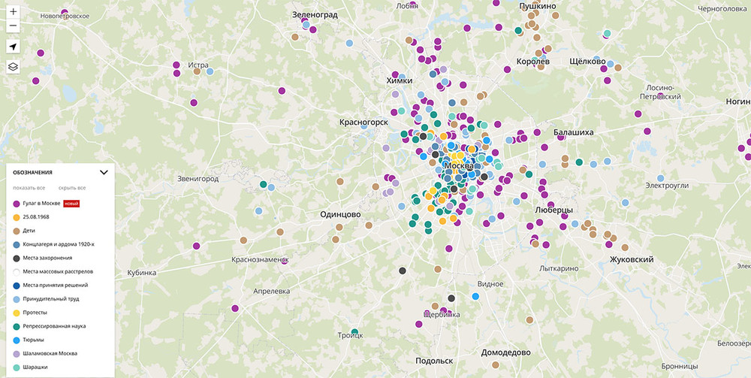The width and height of the screenshot is (751, 378).
Task: Collapse the Обозначения legend panel
Action: pyautogui.click(x=104, y=173)
